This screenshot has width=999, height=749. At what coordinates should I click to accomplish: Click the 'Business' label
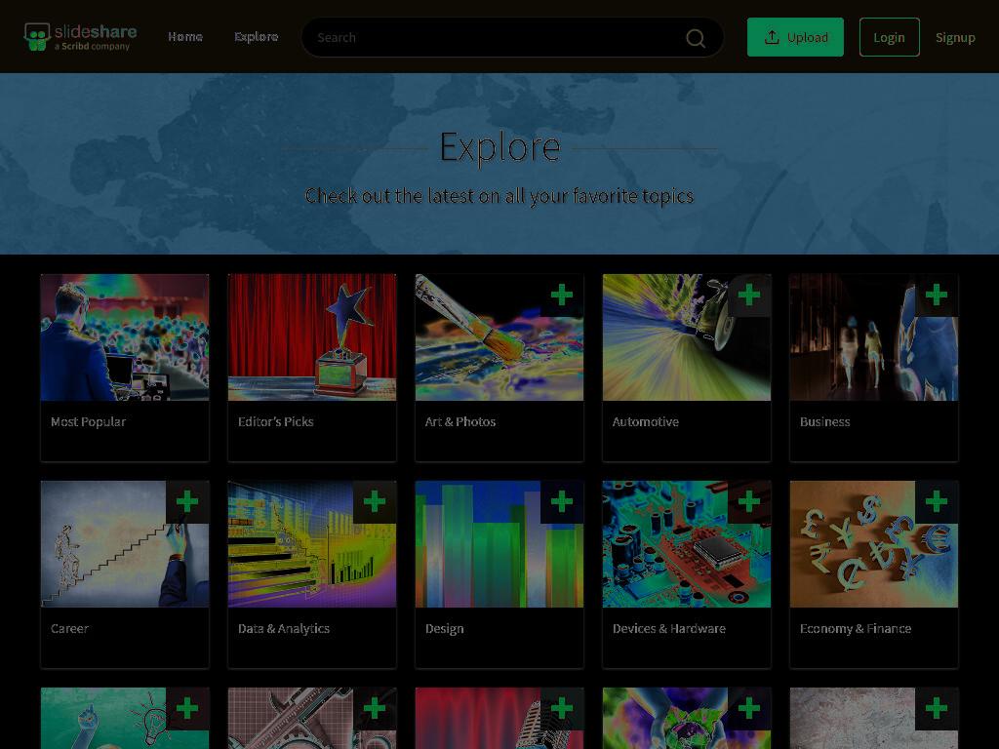pyautogui.click(x=824, y=421)
